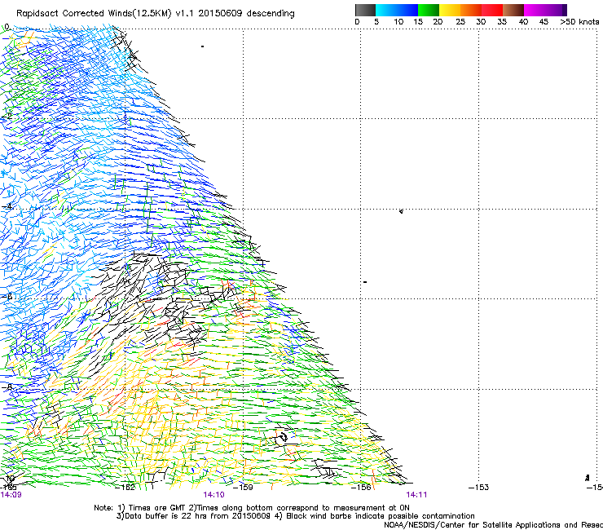Click the '15' label under color bar
Viewport: 603px width, 530px height.
coord(418,22)
